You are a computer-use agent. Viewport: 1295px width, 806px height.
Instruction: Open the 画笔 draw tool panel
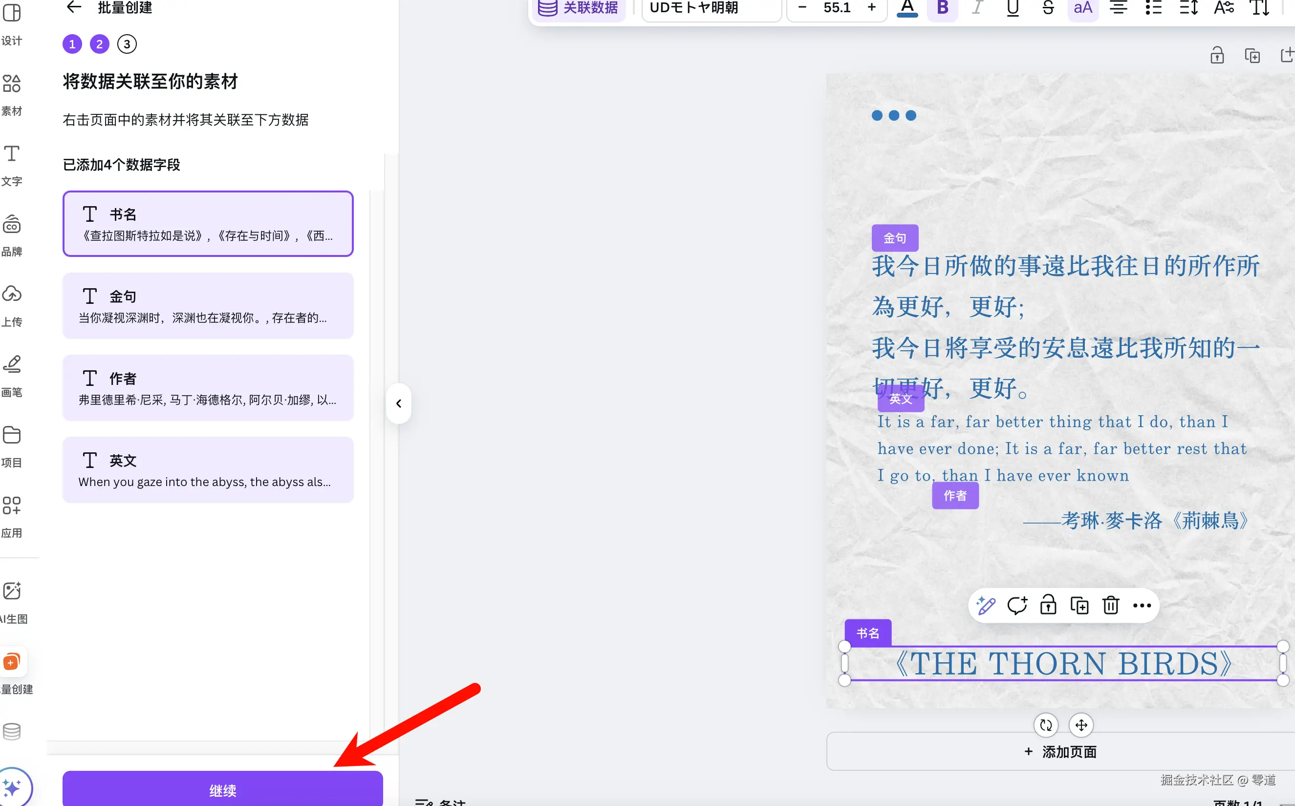pos(12,375)
